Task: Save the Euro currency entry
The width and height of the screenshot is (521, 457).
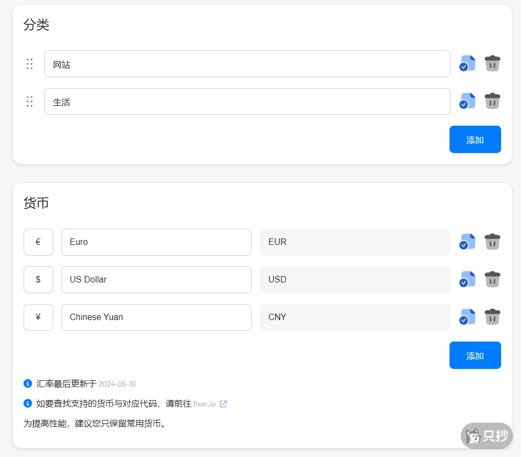Action: (467, 242)
